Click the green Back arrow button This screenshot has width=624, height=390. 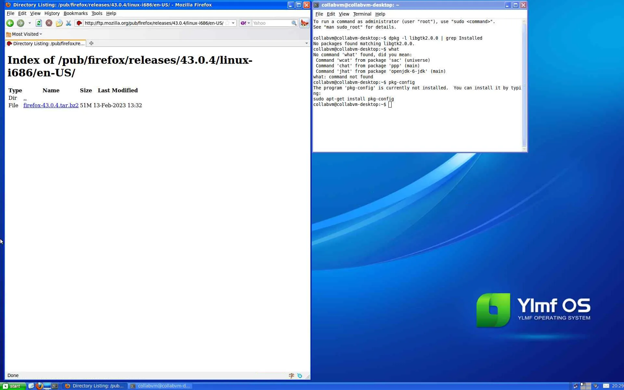pos(10,23)
